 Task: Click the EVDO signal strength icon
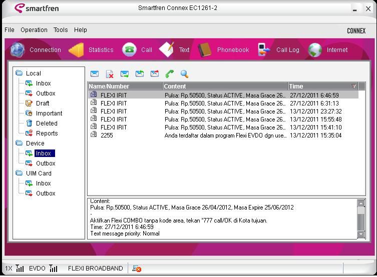(x=54, y=268)
